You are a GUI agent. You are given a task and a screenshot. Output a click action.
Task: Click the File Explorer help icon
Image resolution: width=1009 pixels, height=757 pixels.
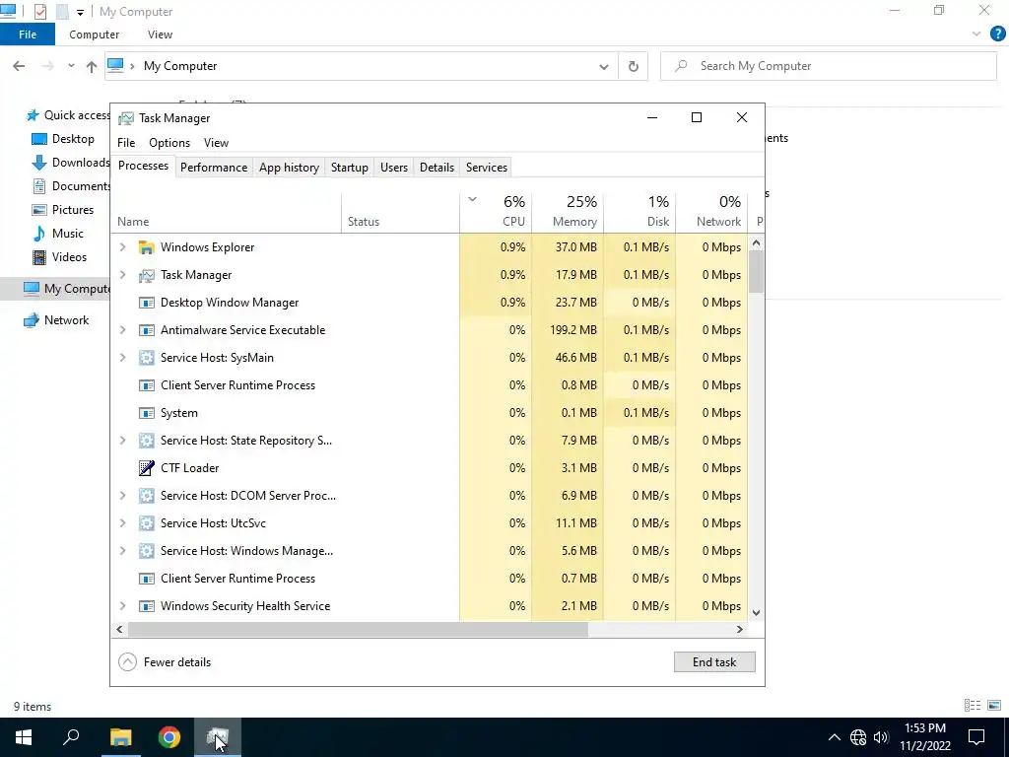[x=997, y=34]
